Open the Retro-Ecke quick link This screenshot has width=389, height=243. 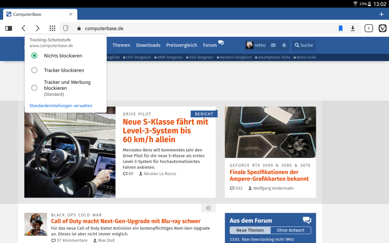click(x=305, y=57)
